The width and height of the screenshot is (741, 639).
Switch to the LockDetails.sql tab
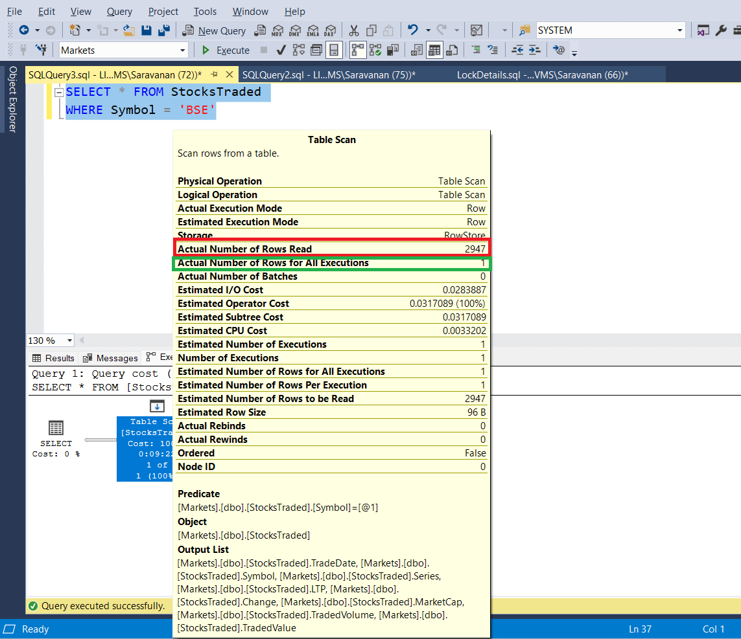[x=542, y=75]
